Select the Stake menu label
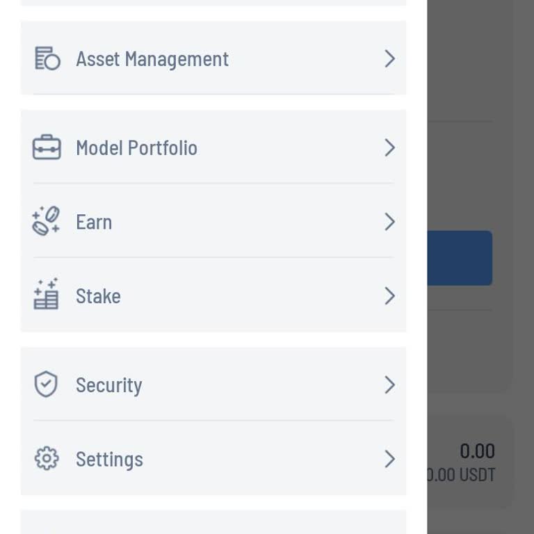This screenshot has height=534, width=534. click(x=98, y=296)
